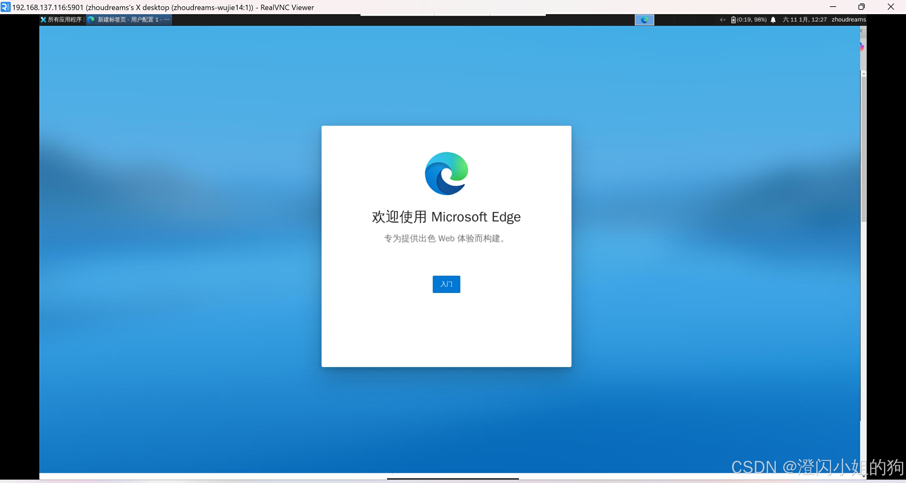Click the Edge icon in taskbar window button
Screen dimensions: 906x483
tap(91, 20)
